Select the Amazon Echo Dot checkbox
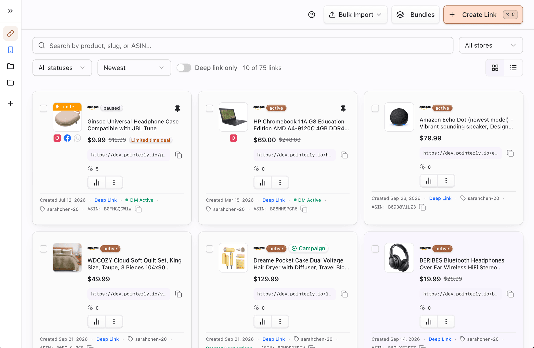Viewport: 534px width, 348px height. pyautogui.click(x=375, y=108)
